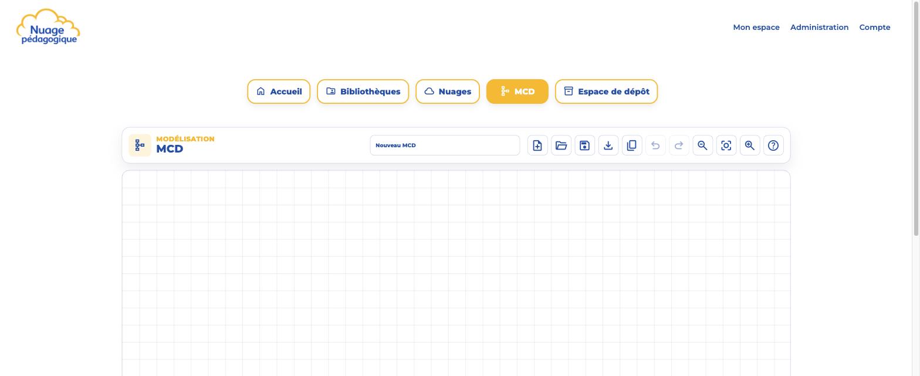Create a new MCD document
Screen dimensions: 920x376
coord(537,145)
